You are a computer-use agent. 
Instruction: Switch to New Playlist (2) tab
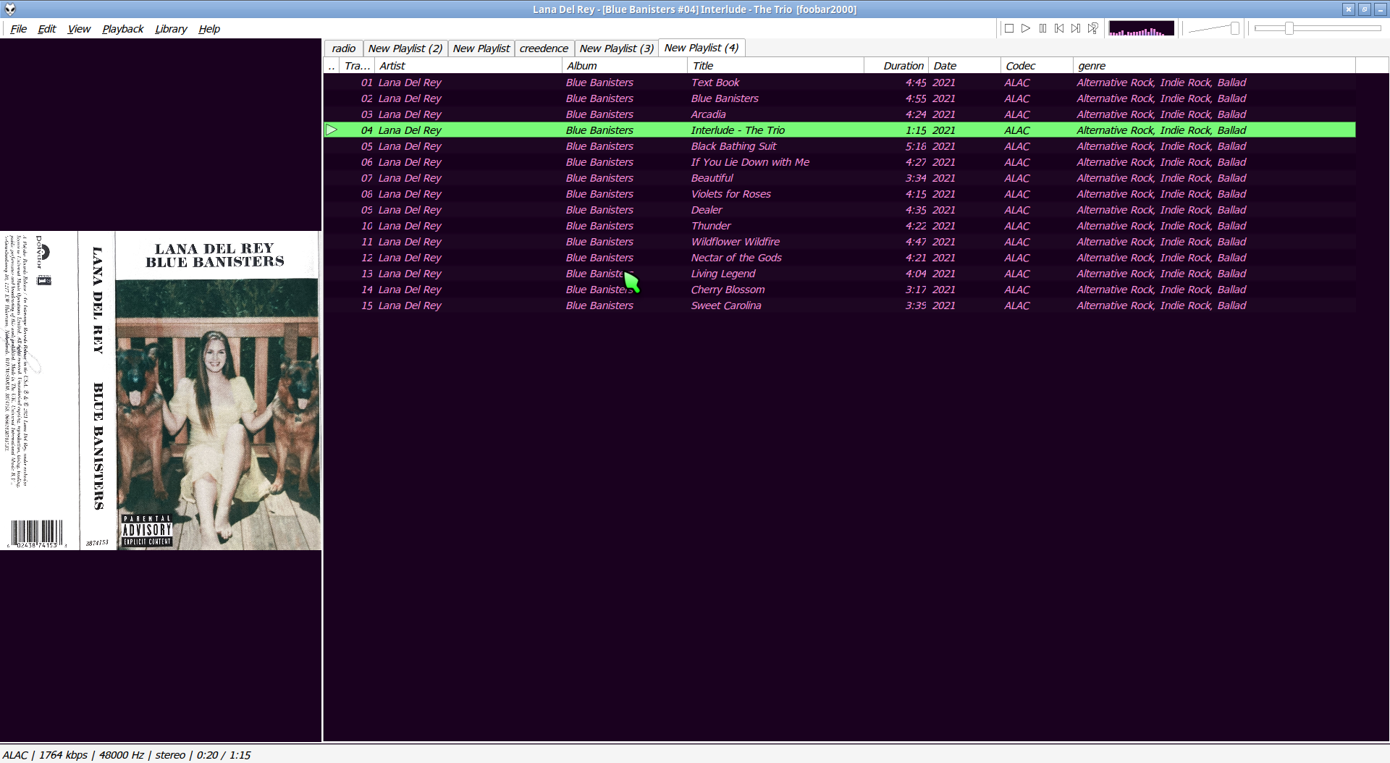click(405, 49)
